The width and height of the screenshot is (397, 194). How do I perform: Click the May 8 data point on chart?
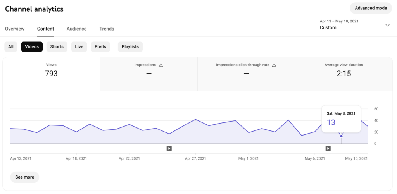click(341, 136)
